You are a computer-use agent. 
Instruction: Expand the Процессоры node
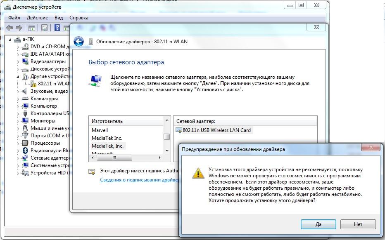[x=18, y=144]
